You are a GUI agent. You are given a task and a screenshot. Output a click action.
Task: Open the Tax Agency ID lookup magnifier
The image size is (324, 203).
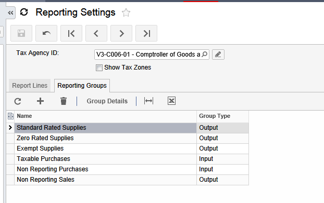205,55
